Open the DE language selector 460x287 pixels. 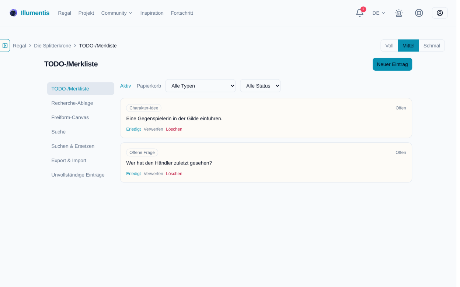tap(379, 13)
